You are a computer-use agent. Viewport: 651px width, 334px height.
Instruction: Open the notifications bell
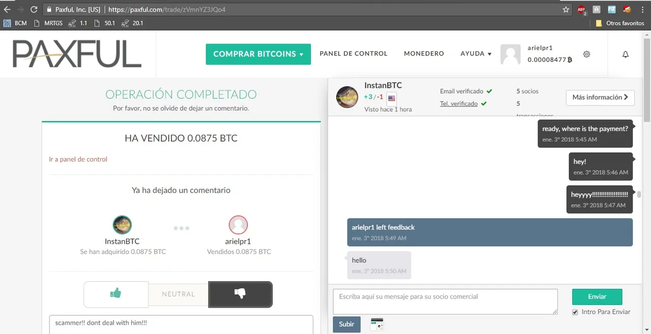(x=626, y=54)
